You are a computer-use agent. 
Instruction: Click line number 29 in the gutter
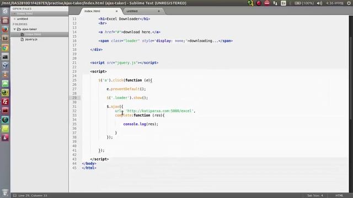74,98
